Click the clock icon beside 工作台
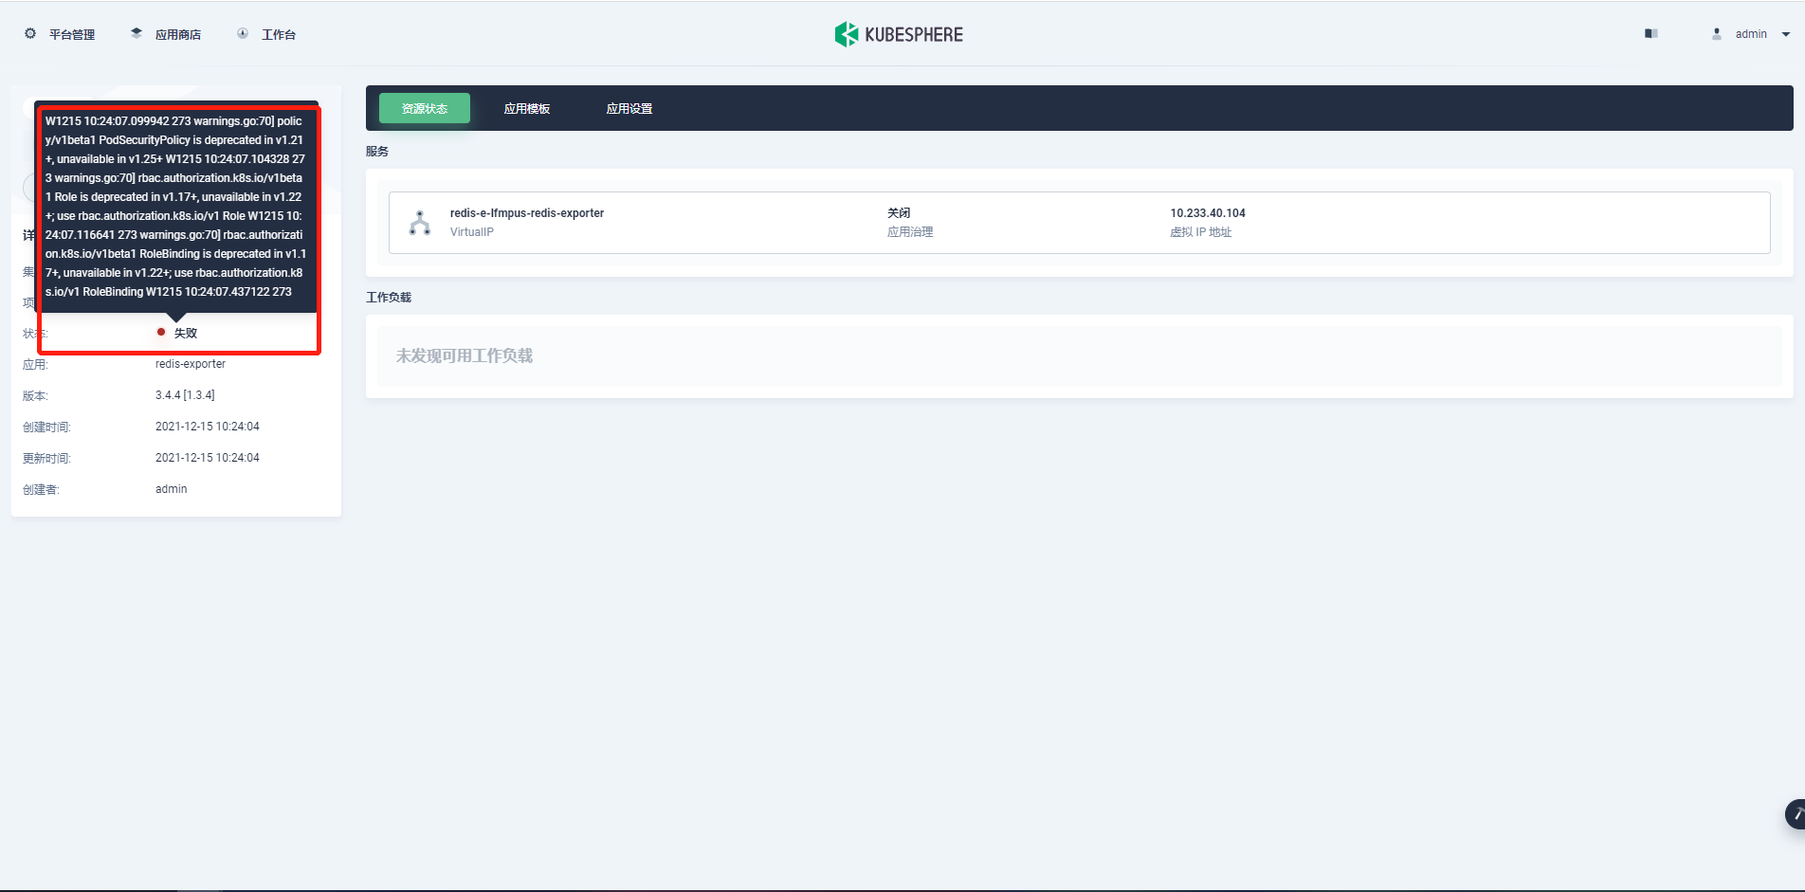1805x892 pixels. (243, 33)
